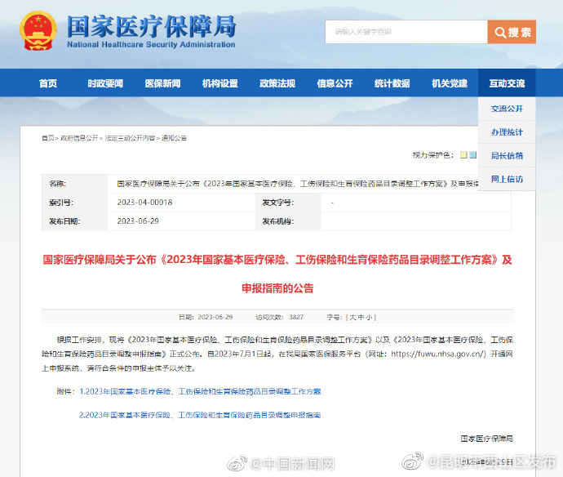563x477 pixels.
Task: Select 局长信箱 in the dropdown
Action: tap(507, 156)
